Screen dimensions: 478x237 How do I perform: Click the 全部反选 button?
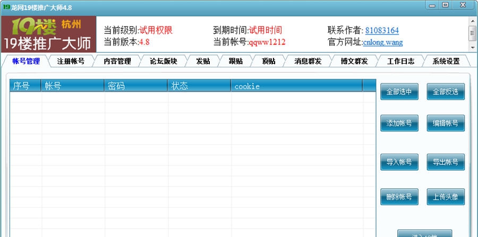(x=446, y=92)
